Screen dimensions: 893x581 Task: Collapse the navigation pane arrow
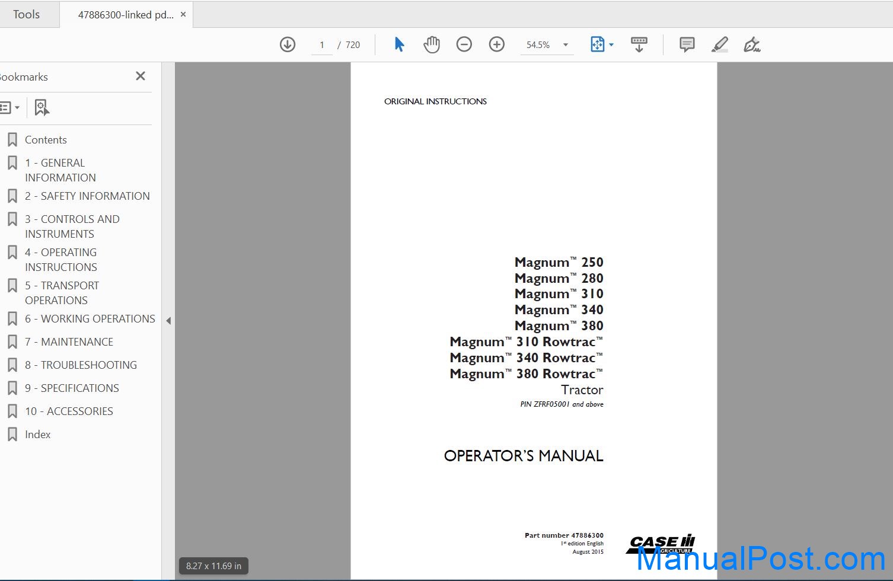168,321
